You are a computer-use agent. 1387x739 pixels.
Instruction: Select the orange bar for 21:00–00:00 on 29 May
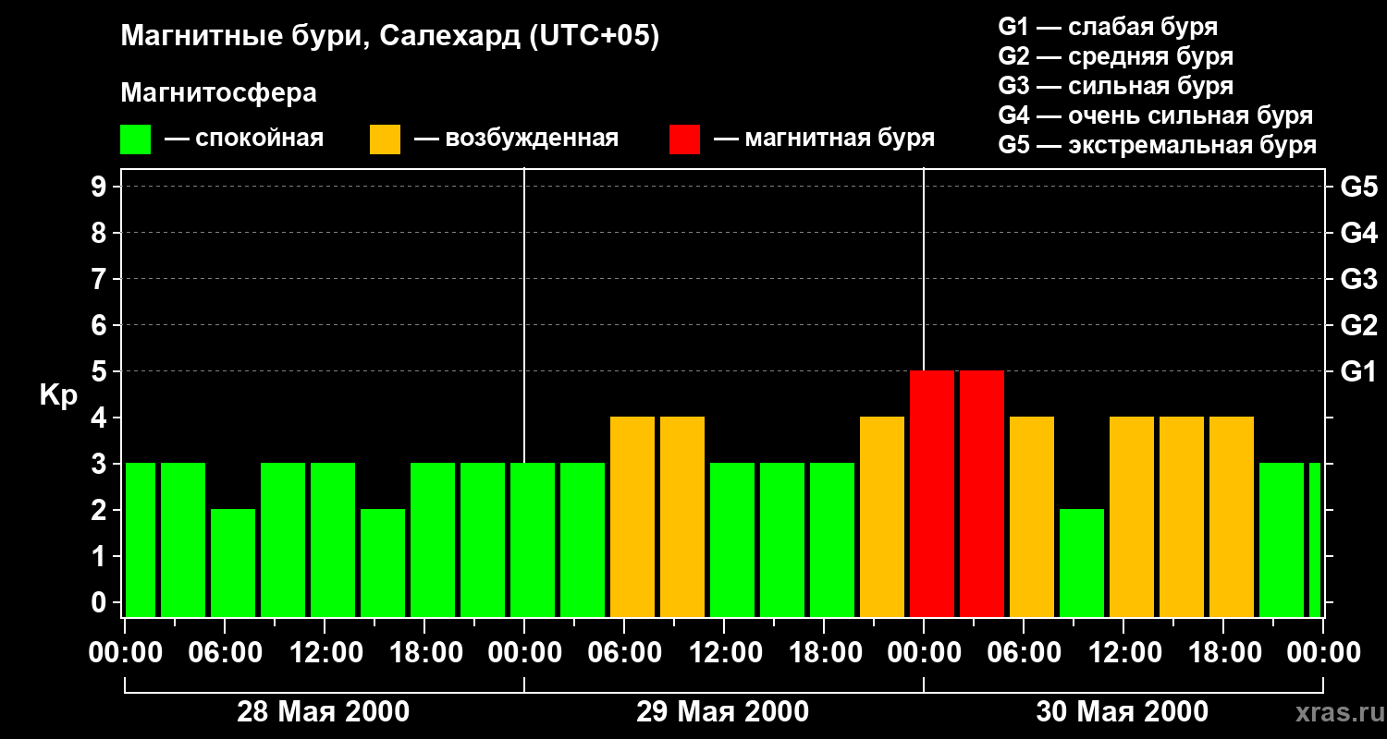(882, 516)
